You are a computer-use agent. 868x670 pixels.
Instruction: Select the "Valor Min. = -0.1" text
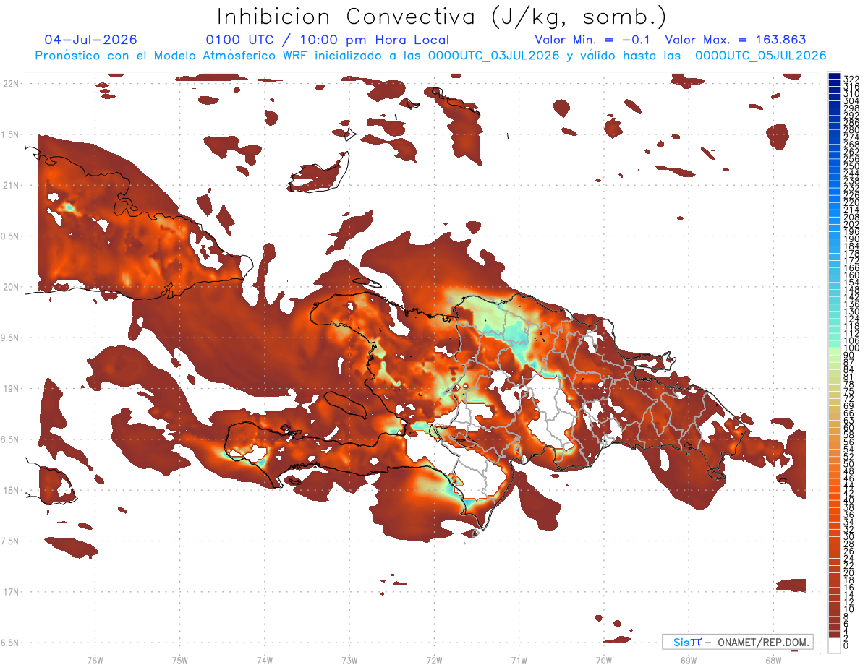tap(593, 40)
